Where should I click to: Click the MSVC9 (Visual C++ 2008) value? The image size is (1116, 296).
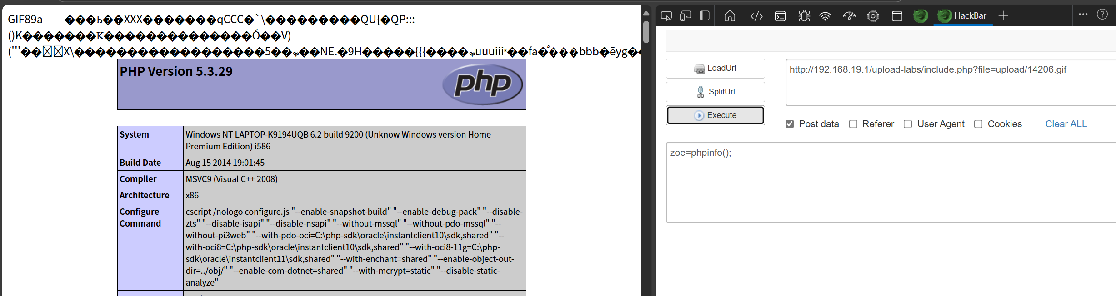click(231, 179)
